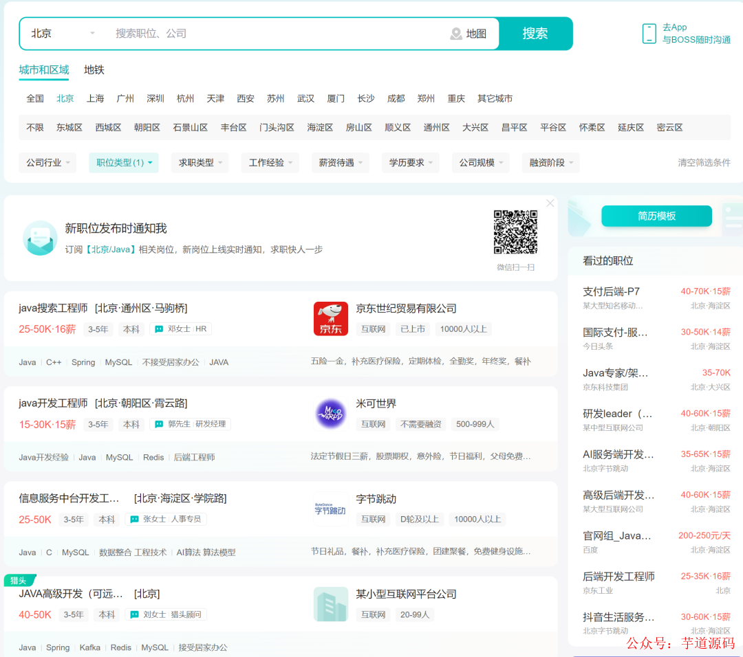The image size is (743, 657).
Task: Click the chat icon next to 郭先生 研发经理
Action: click(x=159, y=424)
